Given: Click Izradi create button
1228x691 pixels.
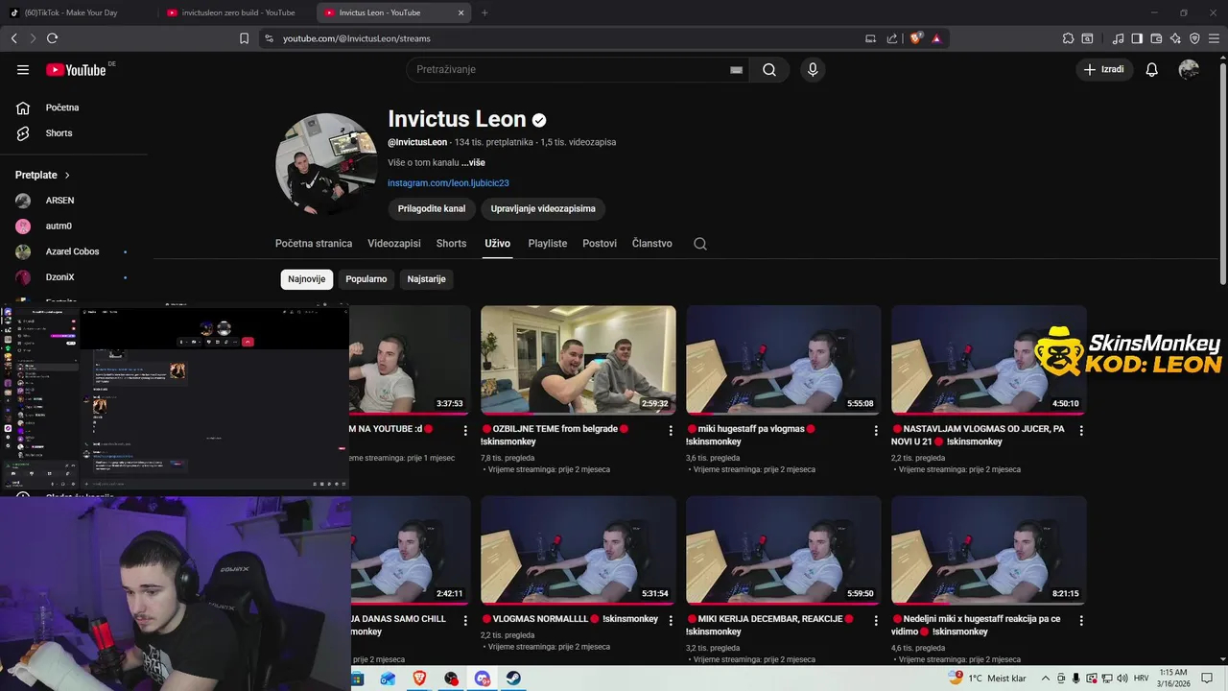Looking at the screenshot, I should click(1104, 69).
